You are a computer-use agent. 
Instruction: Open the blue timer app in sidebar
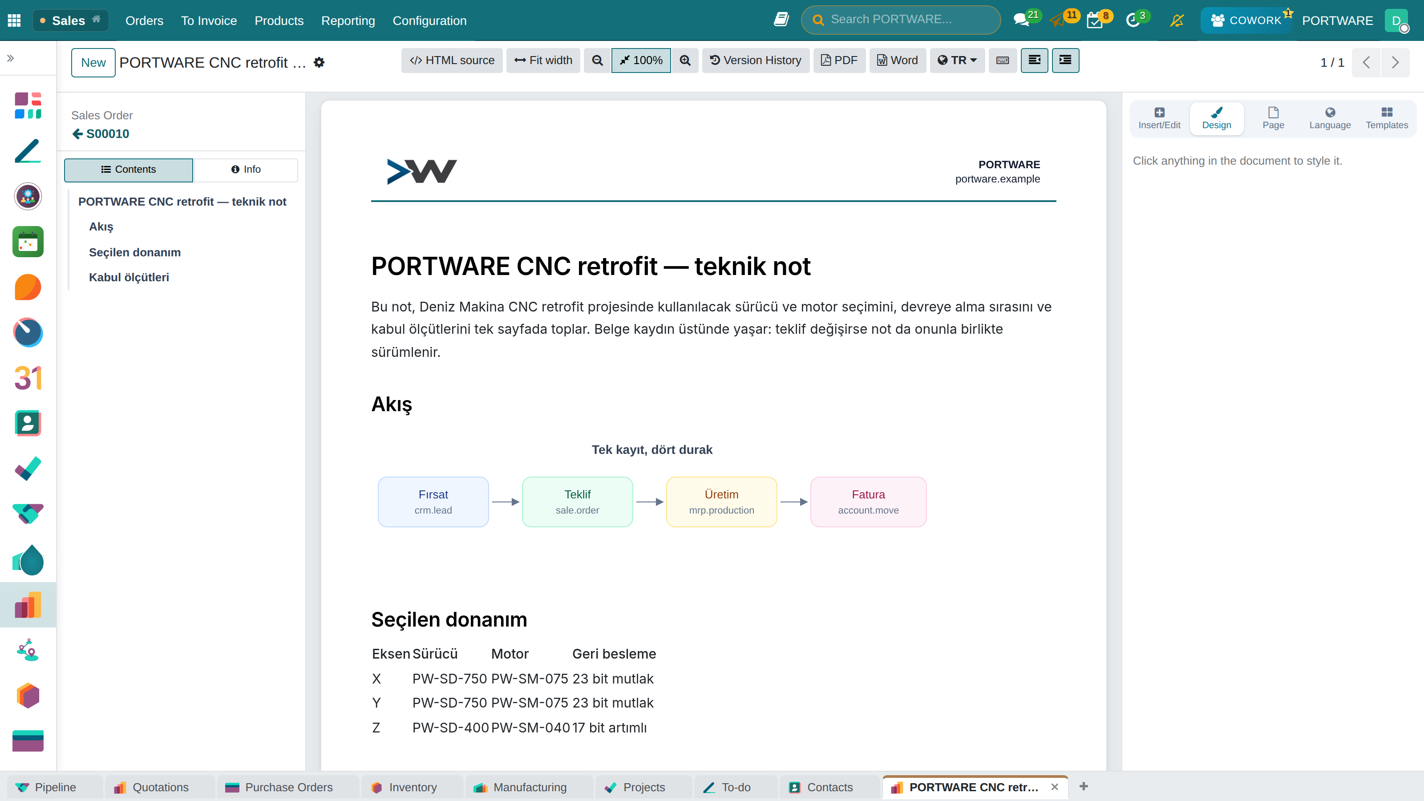click(x=28, y=333)
